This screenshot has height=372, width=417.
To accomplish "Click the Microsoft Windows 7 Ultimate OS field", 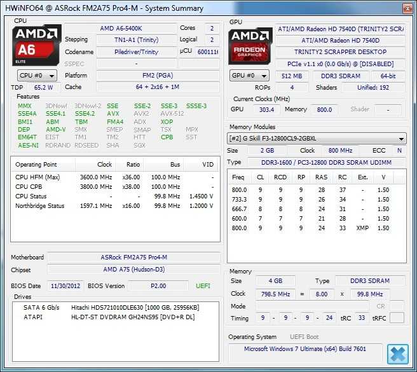I will [304, 349].
